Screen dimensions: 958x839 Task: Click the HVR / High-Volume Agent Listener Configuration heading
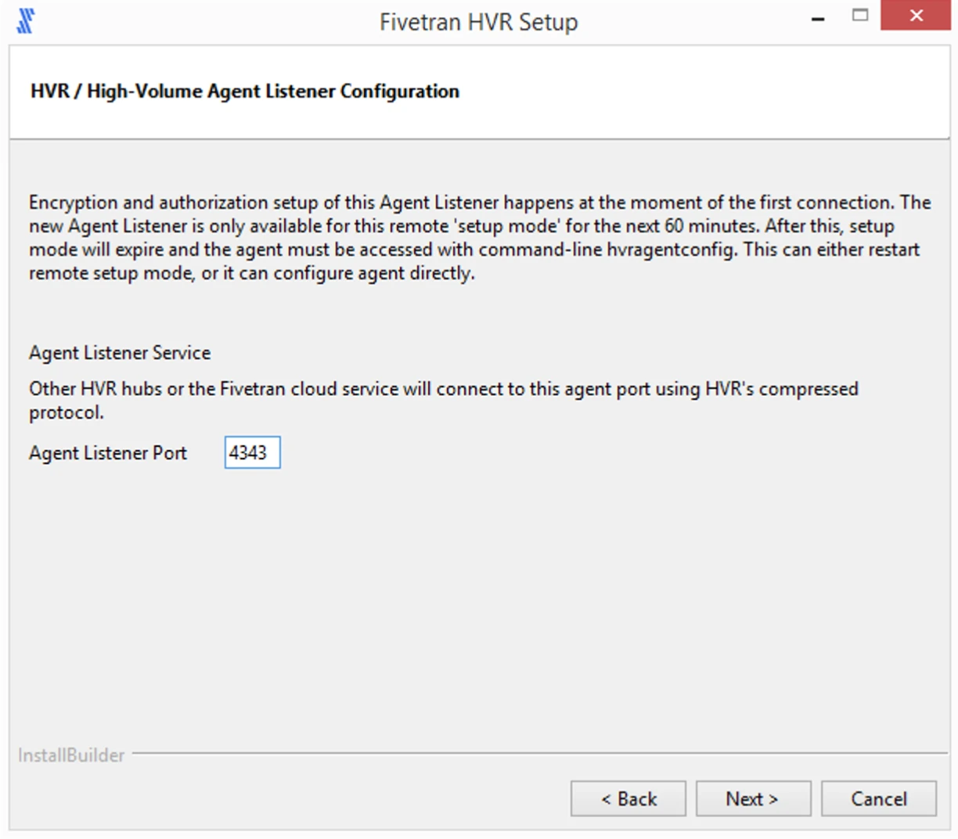click(x=244, y=91)
